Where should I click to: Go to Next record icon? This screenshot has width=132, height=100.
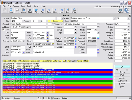pyautogui.click(x=55, y=11)
